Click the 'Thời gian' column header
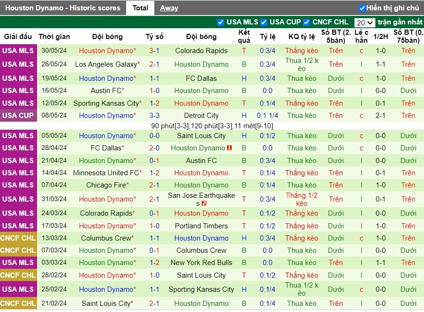The width and height of the screenshot is (424, 312). [54, 37]
